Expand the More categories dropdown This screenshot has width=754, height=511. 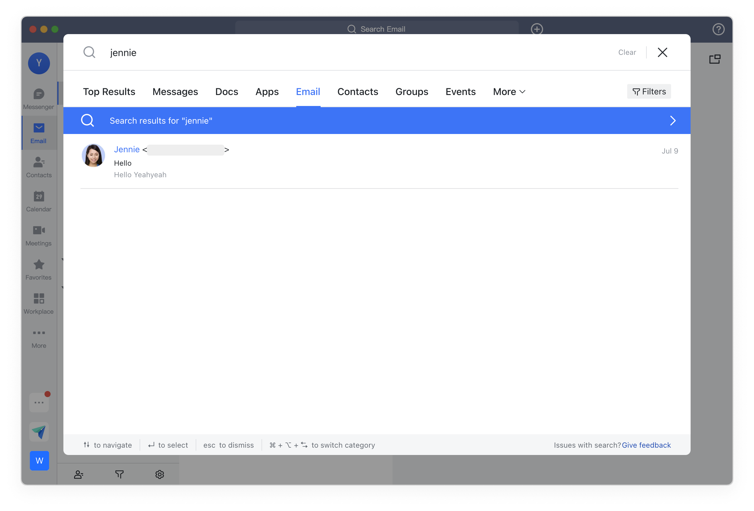pyautogui.click(x=508, y=92)
